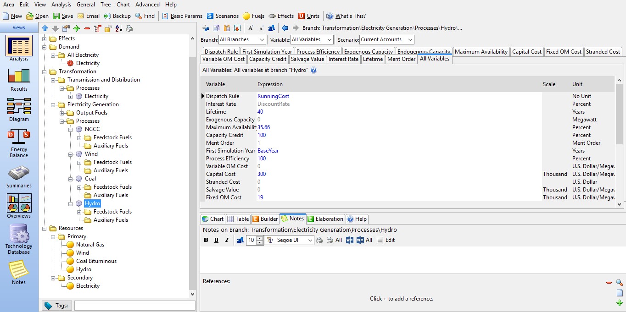Open the Energy Balance view
Image resolution: width=626 pixels, height=312 pixels.
pyautogui.click(x=19, y=143)
